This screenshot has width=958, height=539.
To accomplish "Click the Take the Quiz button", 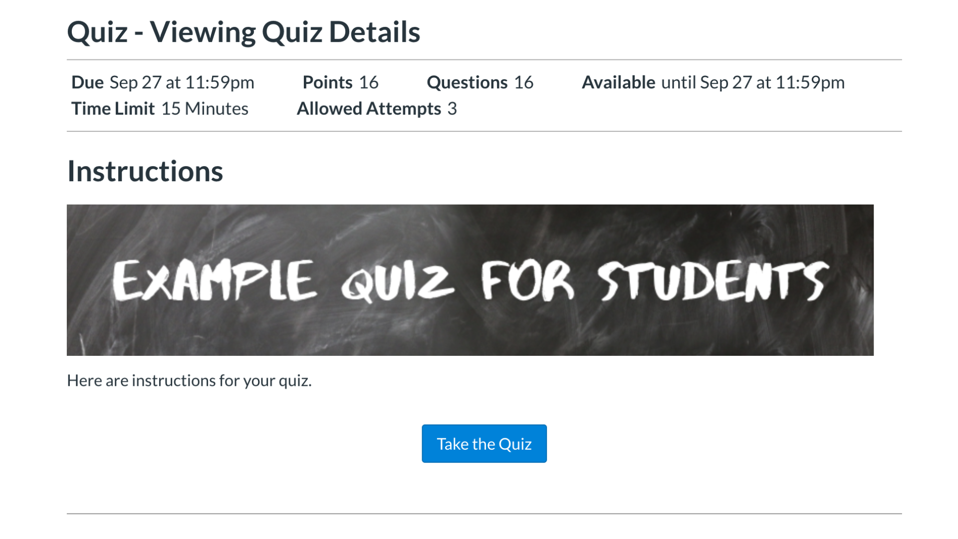I will [484, 444].
